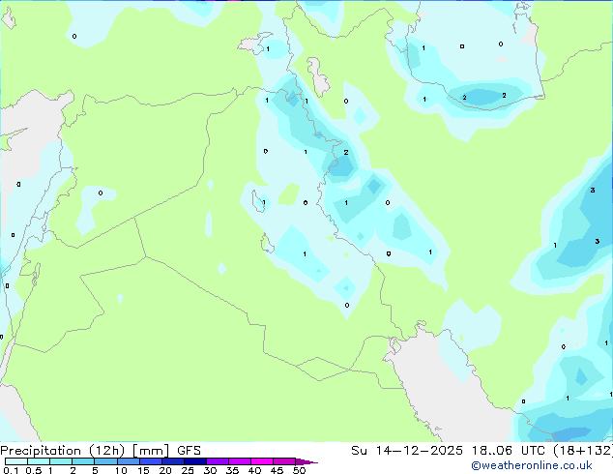Screen dimensions: 613x474
Task: Click the "35" legend value
Action: (x=232, y=470)
